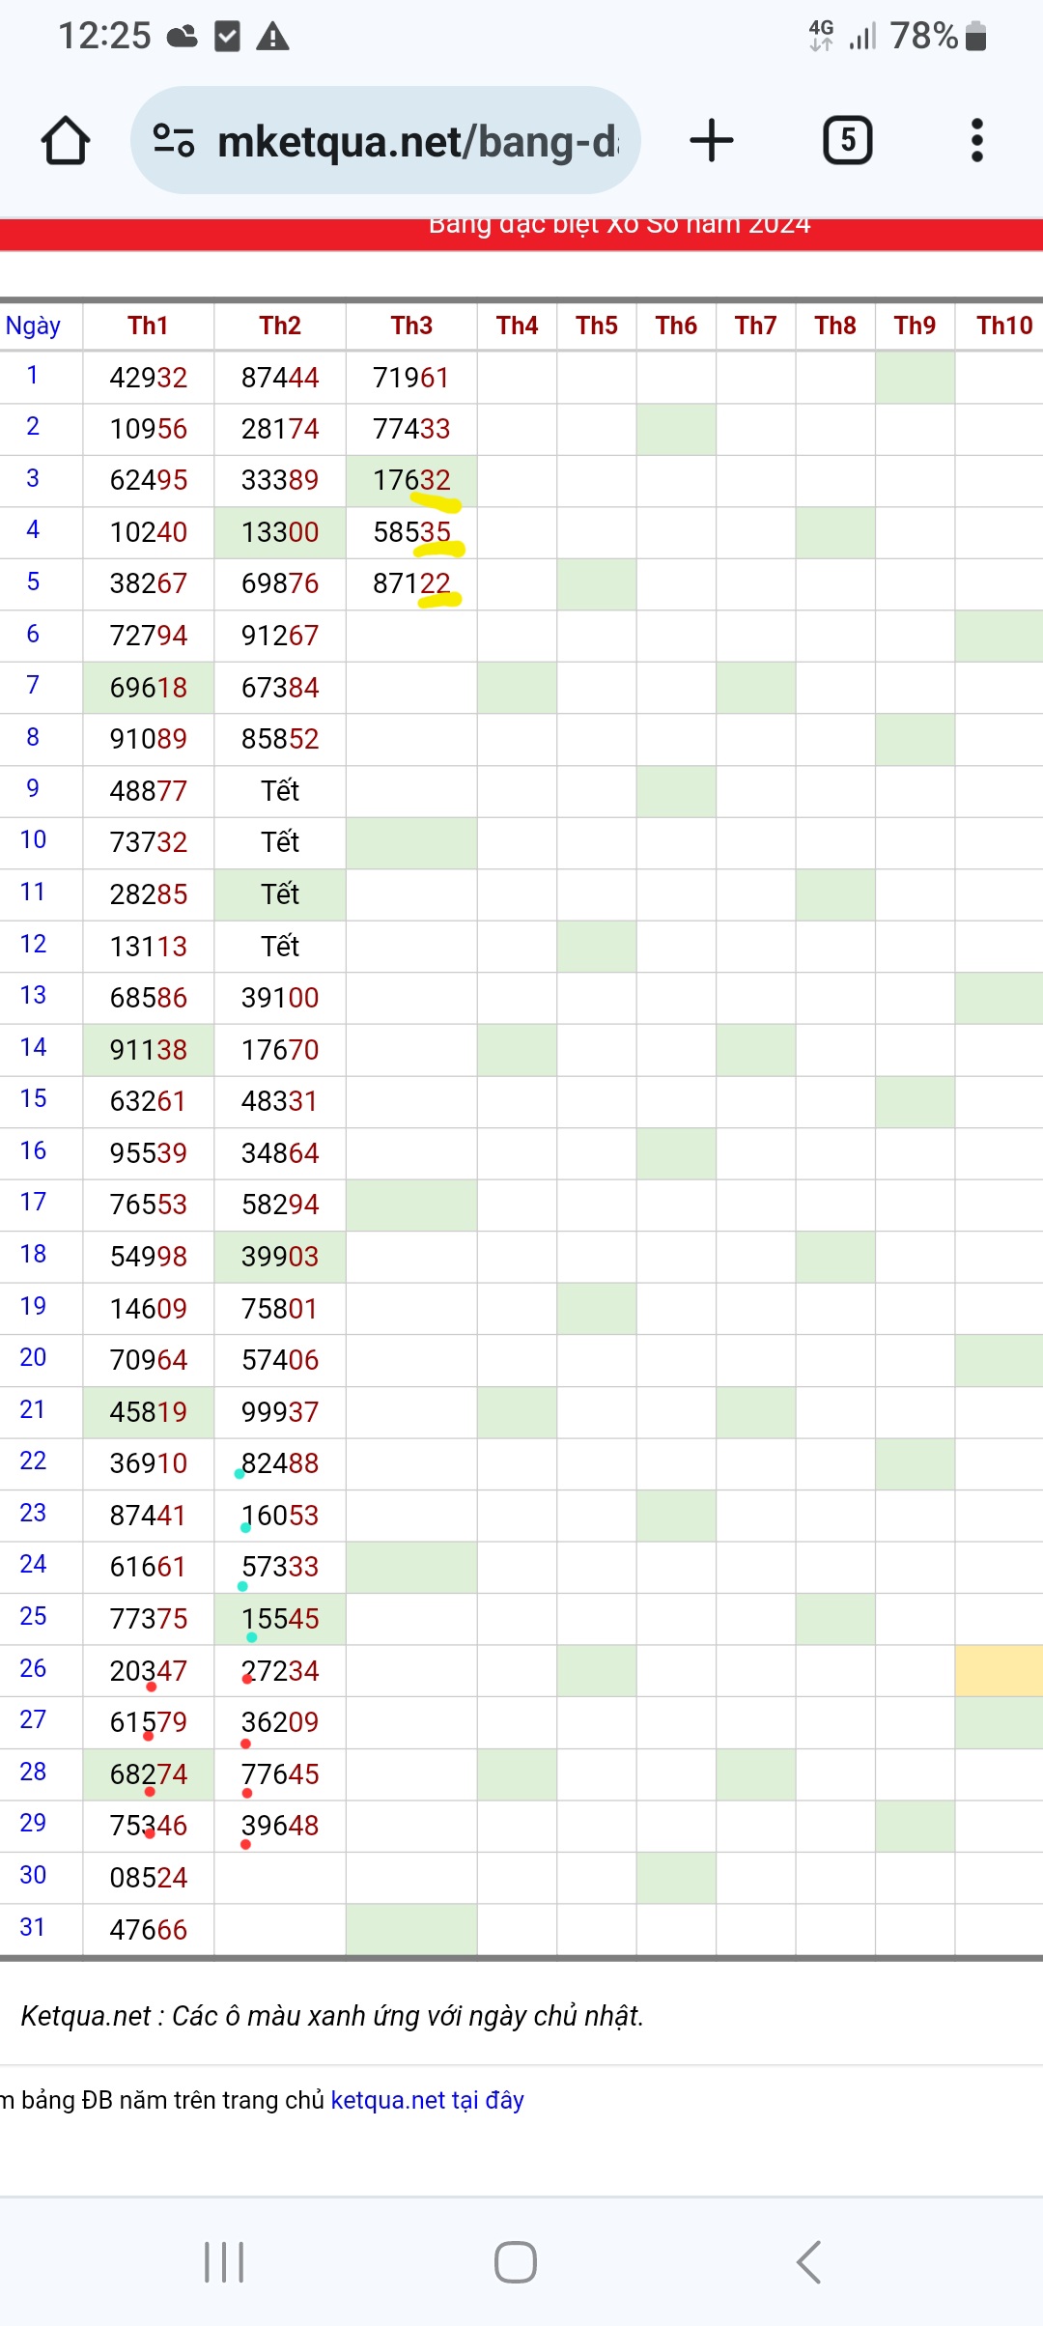Click the mketqua.net address bar URL
Viewport: 1043px width, 2326px height.
click(x=418, y=142)
